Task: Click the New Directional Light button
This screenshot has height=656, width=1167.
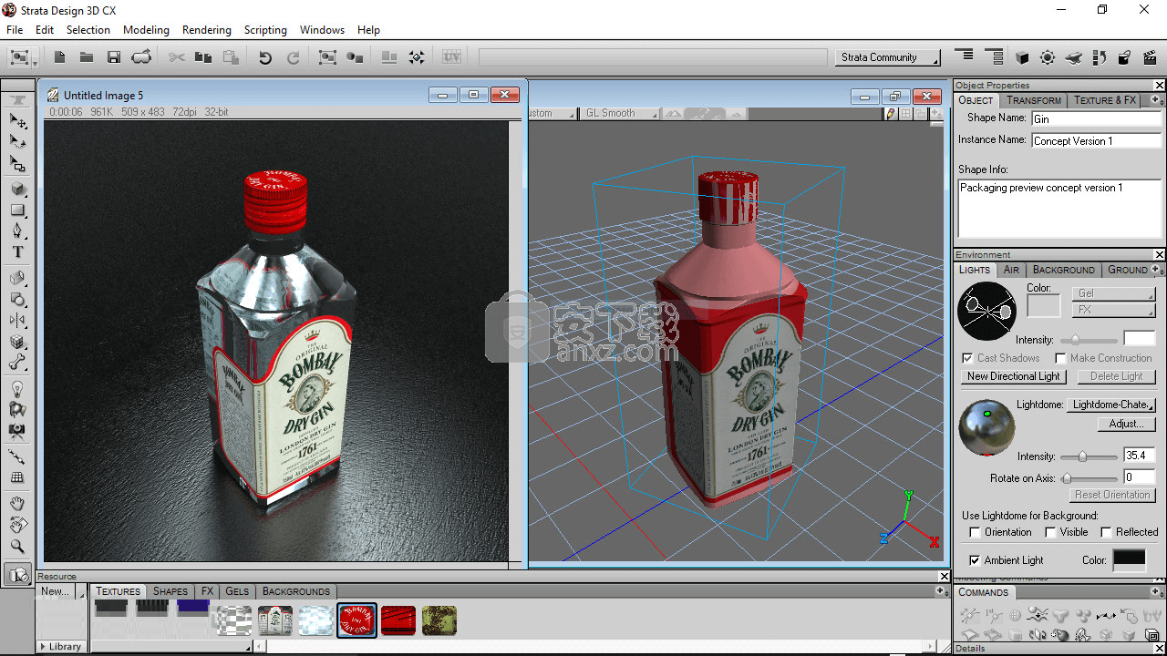Action: (x=1014, y=376)
